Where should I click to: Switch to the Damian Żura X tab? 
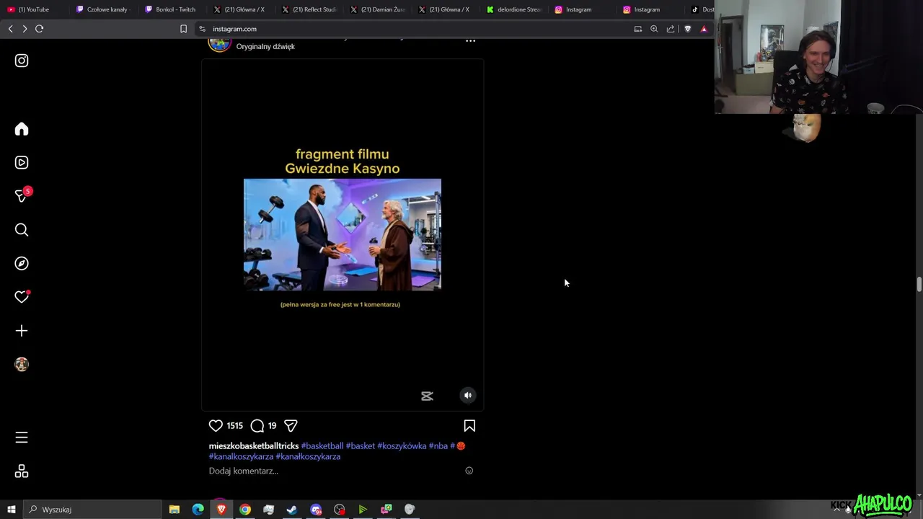(x=377, y=9)
